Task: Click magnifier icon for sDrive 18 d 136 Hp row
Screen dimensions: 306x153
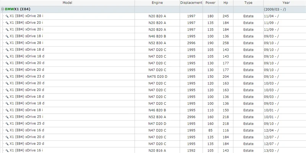Action: 7,97
